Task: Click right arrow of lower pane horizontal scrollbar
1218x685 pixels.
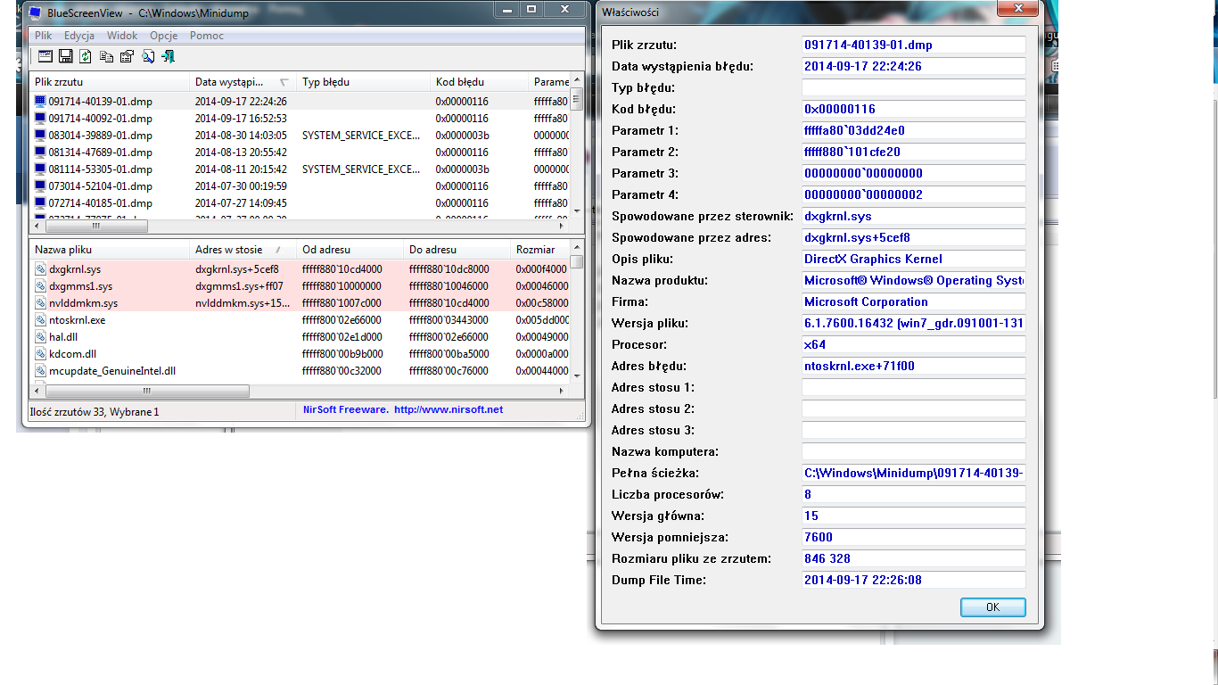Action: (563, 391)
